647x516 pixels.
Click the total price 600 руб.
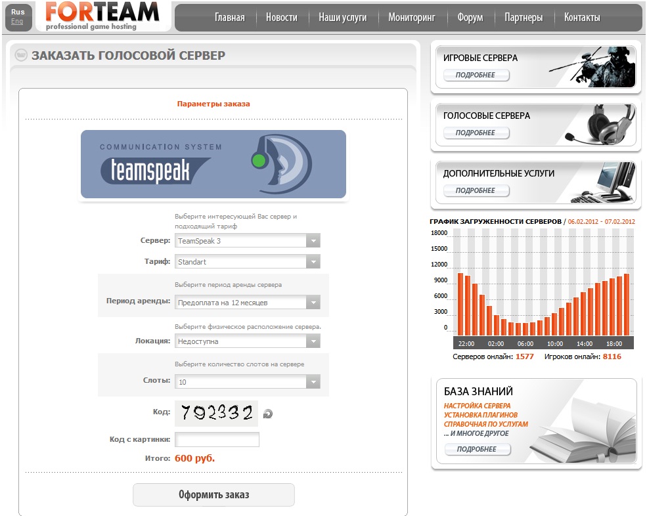[195, 458]
